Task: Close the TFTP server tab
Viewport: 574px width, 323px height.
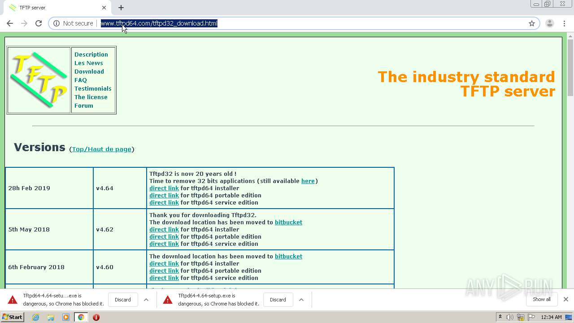Action: (x=104, y=8)
